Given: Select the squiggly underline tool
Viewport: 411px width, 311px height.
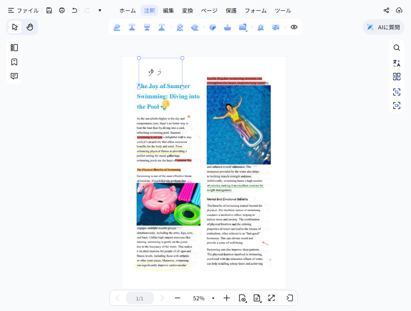Looking at the screenshot, I should pyautogui.click(x=162, y=27).
